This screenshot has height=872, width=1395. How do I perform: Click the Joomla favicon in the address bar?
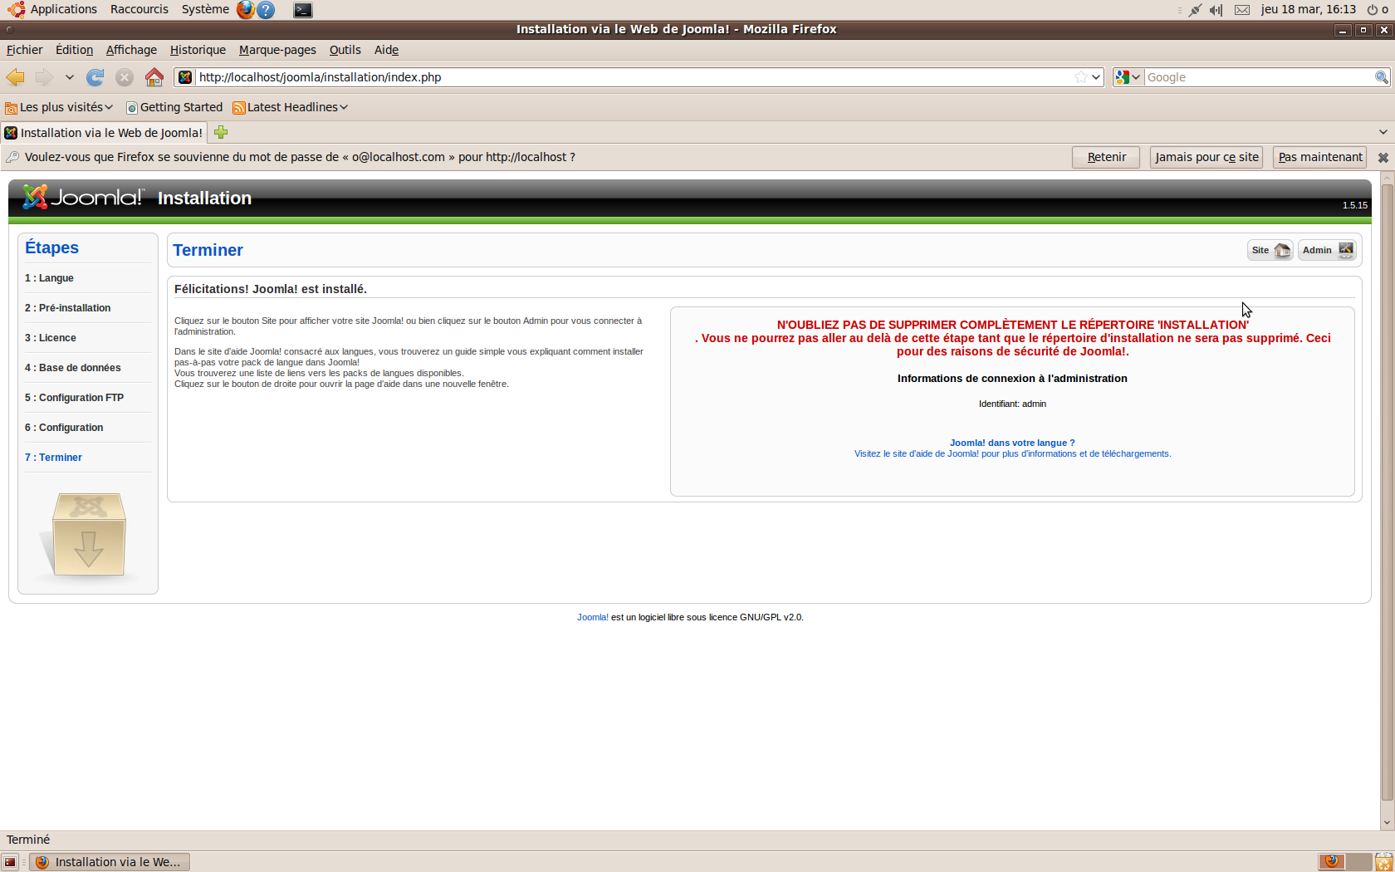[x=185, y=77]
